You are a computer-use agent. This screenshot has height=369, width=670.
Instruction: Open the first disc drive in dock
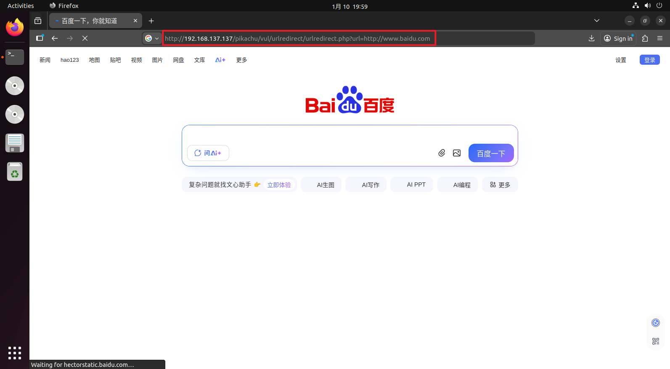15,86
